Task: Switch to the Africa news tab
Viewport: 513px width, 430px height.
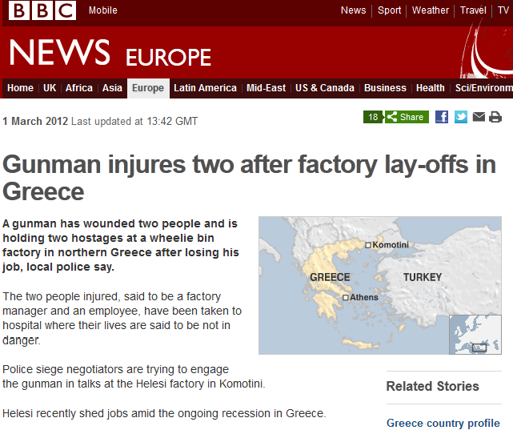Action: pyautogui.click(x=79, y=88)
